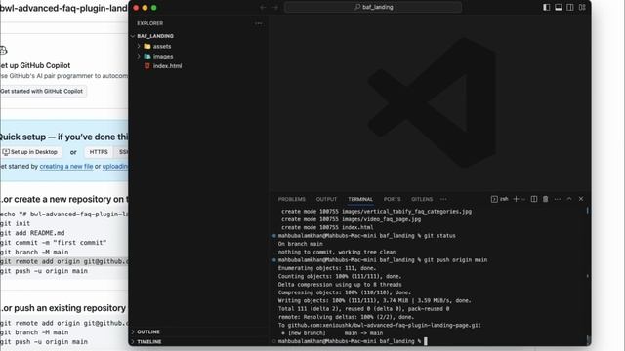
Task: Select the assets folder icon
Action: [147, 46]
